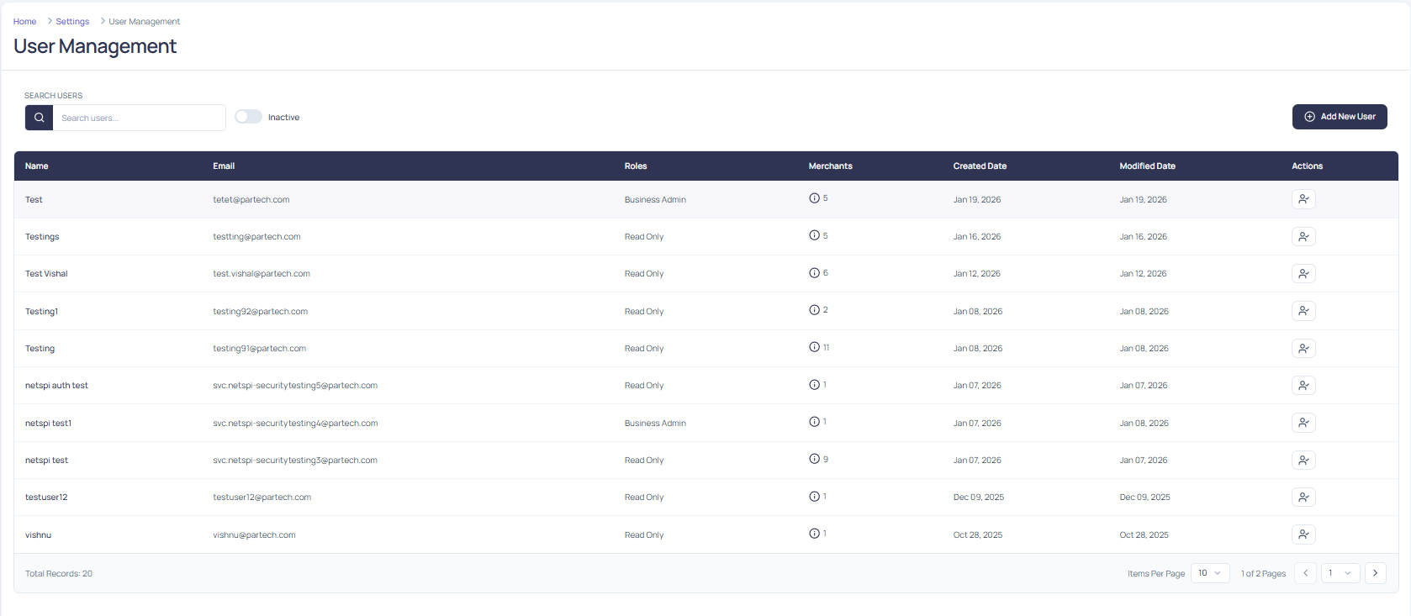This screenshot has width=1411, height=616.
Task: Click email testting@partech.com
Action: [x=256, y=237]
